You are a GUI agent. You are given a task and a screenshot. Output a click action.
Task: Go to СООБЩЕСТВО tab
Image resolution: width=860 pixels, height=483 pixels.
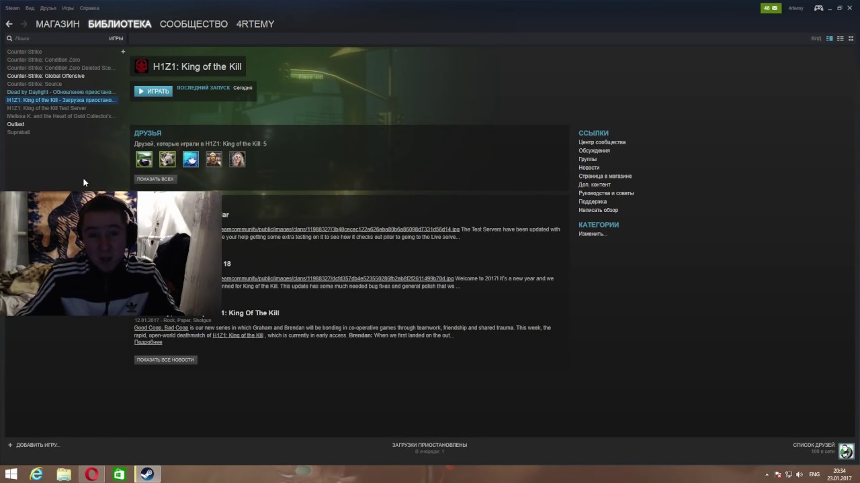click(193, 24)
